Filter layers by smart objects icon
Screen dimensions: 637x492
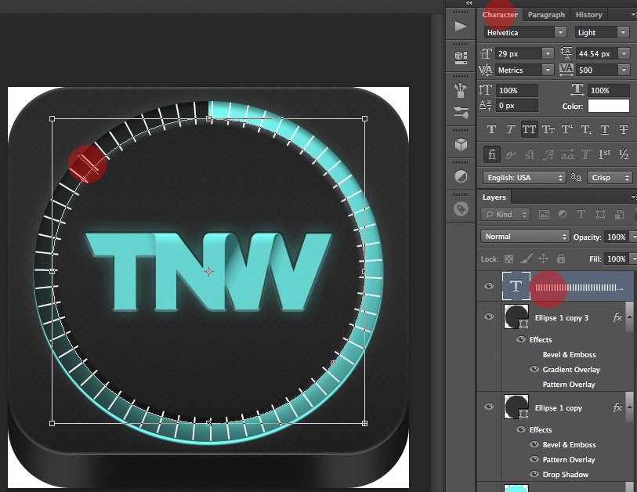[619, 214]
